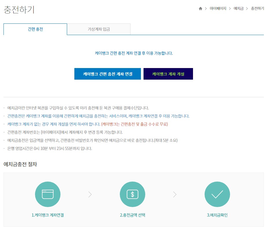Click the 케이뱅크 간편 충전 계좌 연결 button
The height and width of the screenshot is (236, 272).
tap(108, 74)
